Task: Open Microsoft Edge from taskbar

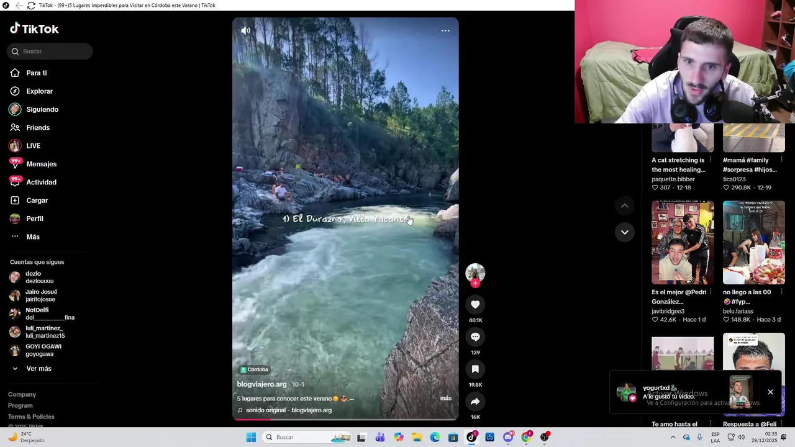Action: pos(435,437)
